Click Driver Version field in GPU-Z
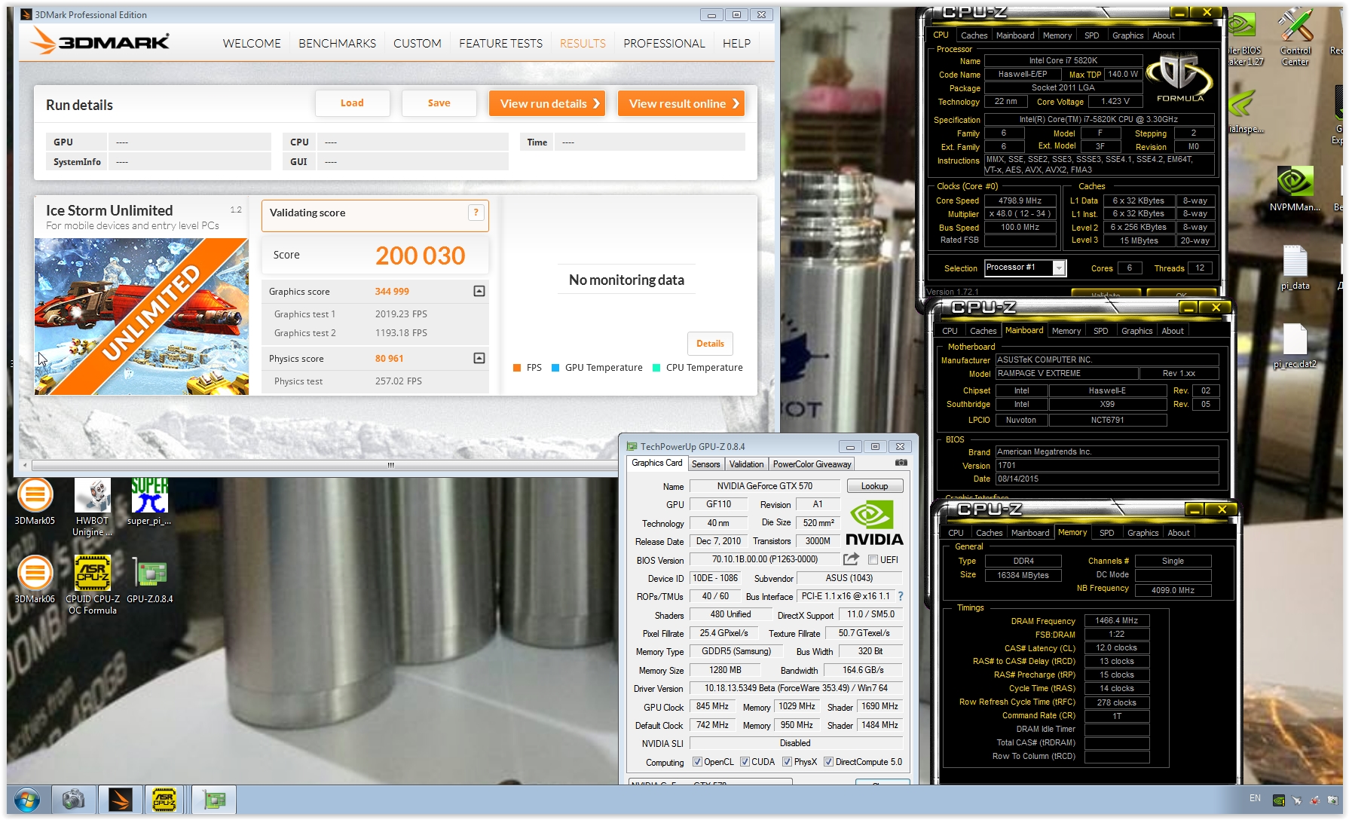This screenshot has height=820, width=1349. [796, 688]
